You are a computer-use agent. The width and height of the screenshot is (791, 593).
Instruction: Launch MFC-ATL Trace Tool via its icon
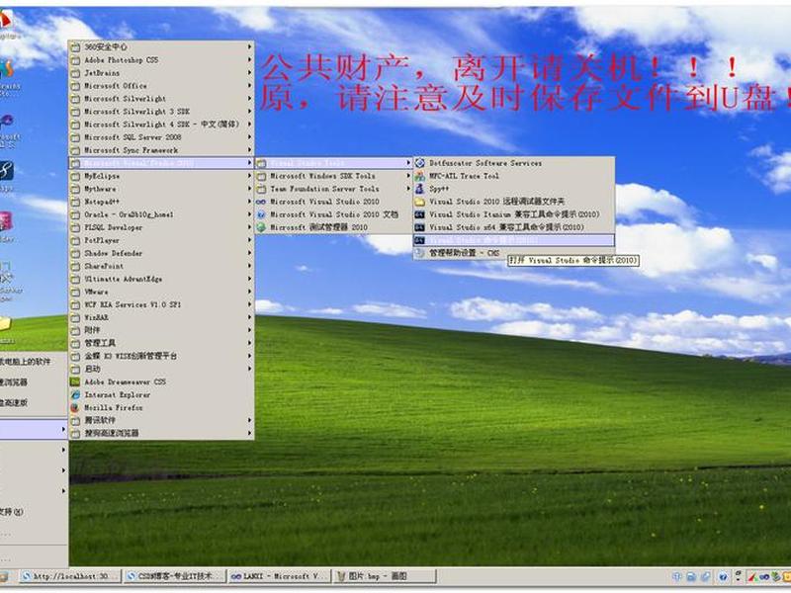coord(419,176)
